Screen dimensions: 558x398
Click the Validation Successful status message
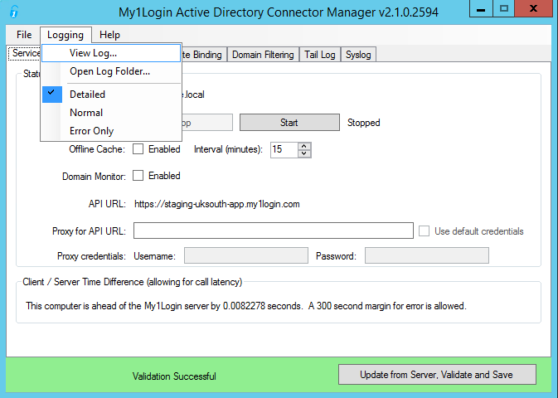tap(174, 376)
